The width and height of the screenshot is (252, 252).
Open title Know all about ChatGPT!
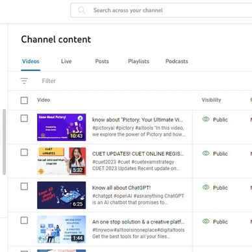[x=121, y=188]
